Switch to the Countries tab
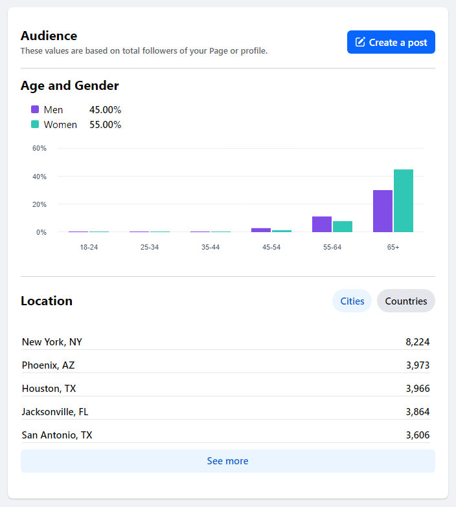This screenshot has width=456, height=507. click(x=405, y=301)
